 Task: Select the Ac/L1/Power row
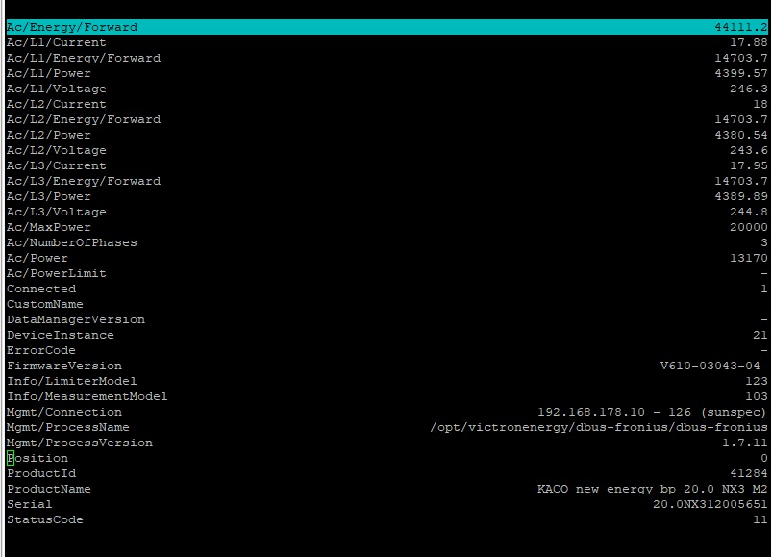(386, 73)
